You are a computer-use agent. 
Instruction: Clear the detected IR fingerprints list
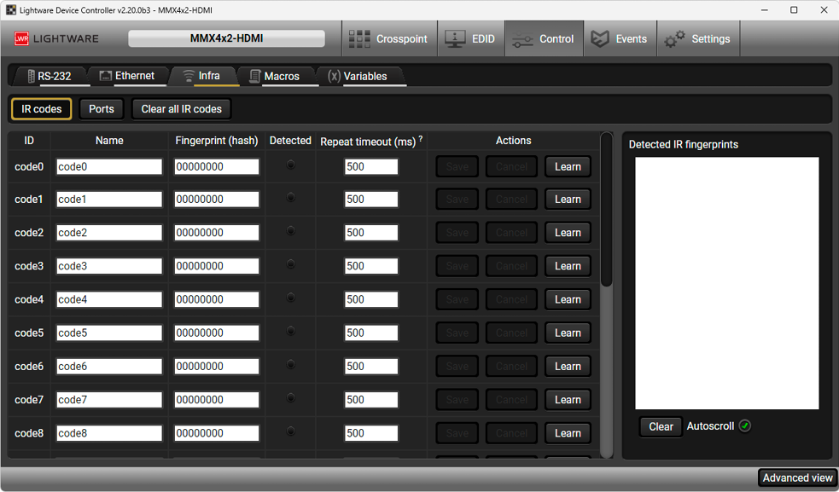coord(661,426)
